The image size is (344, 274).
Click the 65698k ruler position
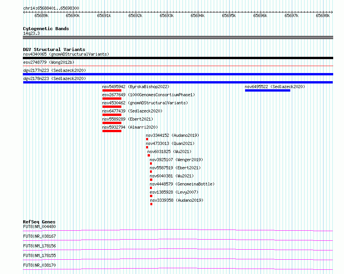pos(323,15)
